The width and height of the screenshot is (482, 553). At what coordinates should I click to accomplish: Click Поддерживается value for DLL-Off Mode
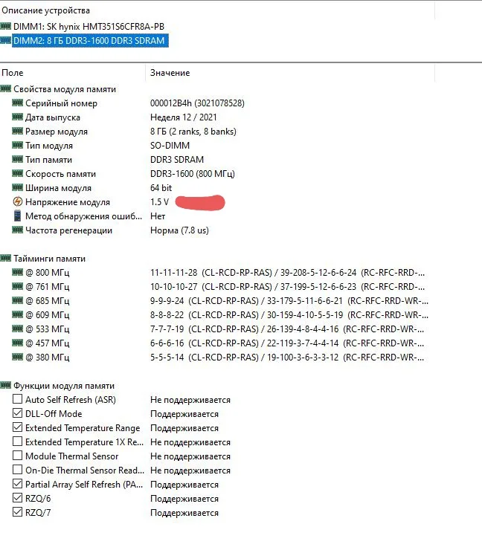click(184, 414)
